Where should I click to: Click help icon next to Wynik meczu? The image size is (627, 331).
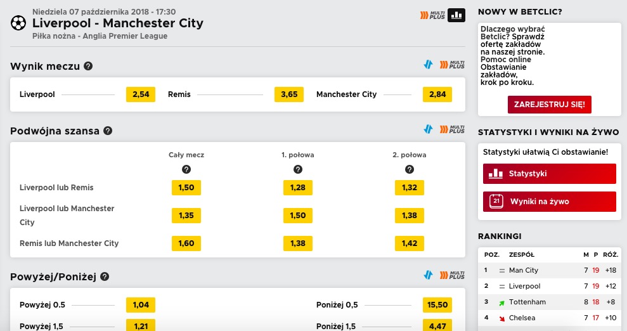[x=88, y=66]
